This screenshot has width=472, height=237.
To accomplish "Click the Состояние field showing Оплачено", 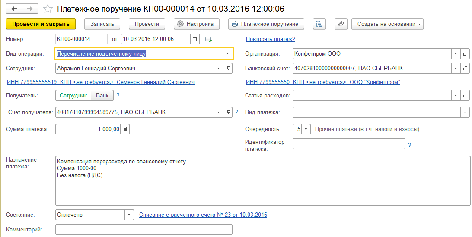I will [x=90, y=215].
